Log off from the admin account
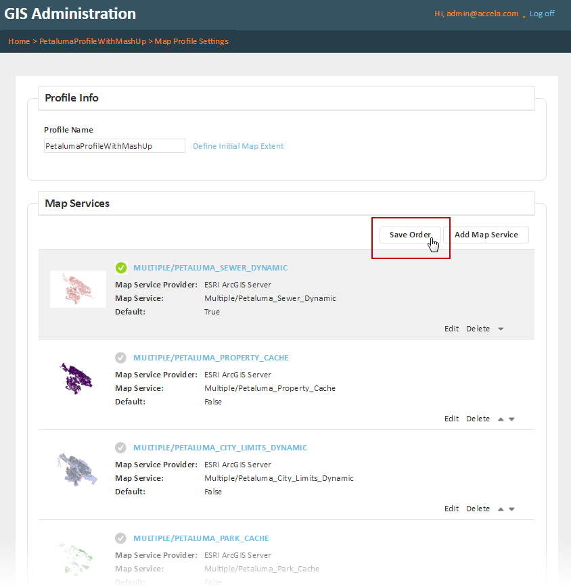The image size is (571, 587). point(542,14)
